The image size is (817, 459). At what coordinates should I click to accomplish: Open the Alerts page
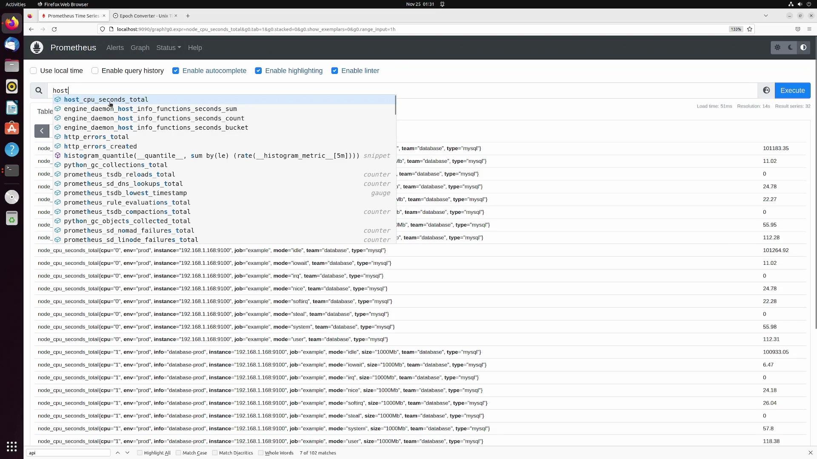click(115, 48)
